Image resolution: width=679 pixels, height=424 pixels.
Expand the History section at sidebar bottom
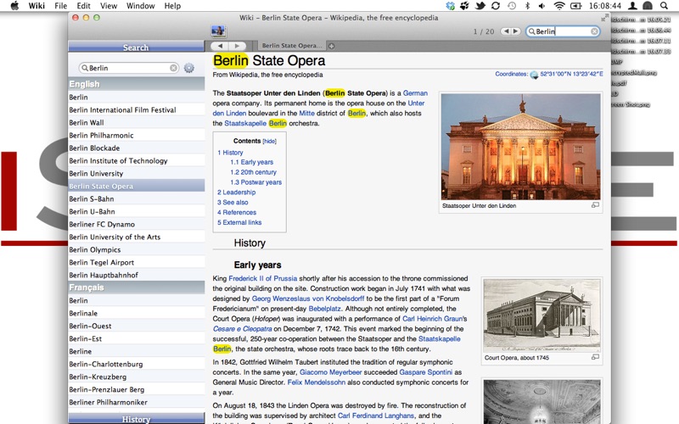coord(136,419)
